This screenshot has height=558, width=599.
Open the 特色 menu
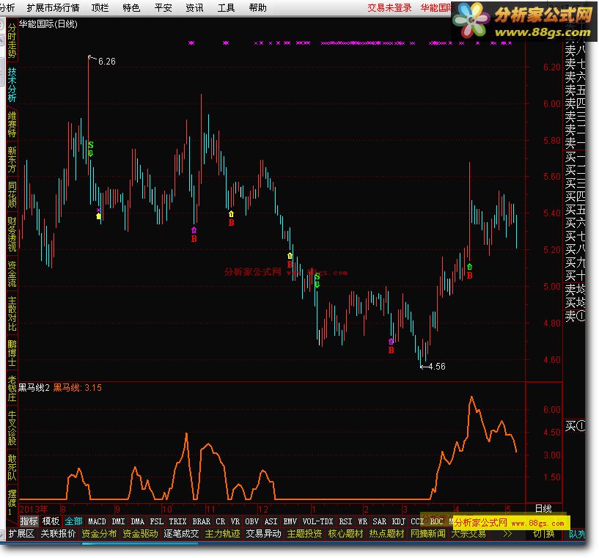(131, 7)
